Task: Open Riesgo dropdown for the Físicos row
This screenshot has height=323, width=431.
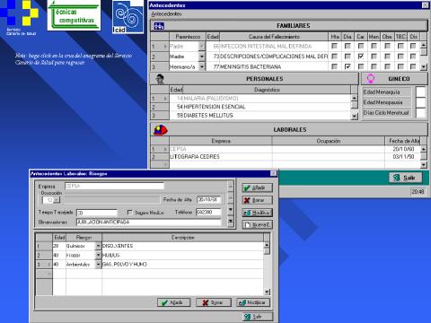Action: click(x=98, y=255)
